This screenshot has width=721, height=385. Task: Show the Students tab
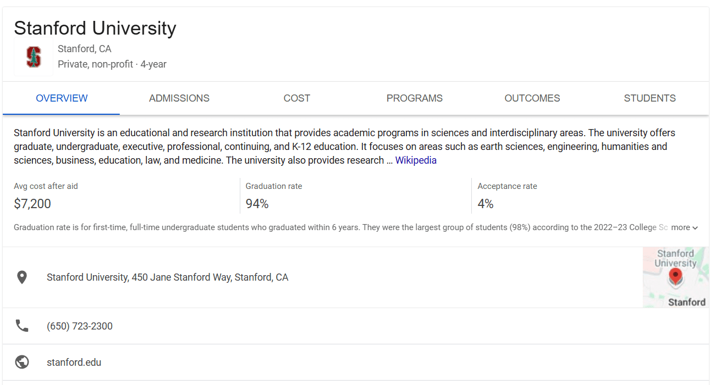point(650,98)
